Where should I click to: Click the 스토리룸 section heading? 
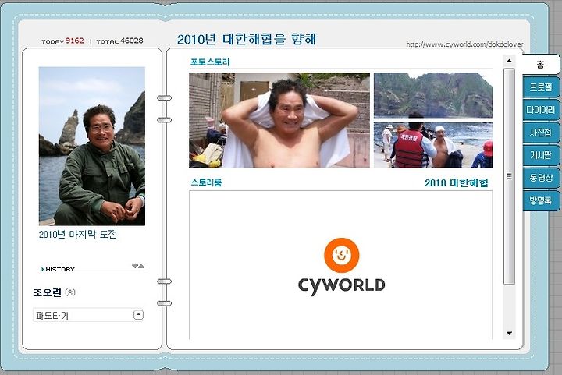pos(206,182)
